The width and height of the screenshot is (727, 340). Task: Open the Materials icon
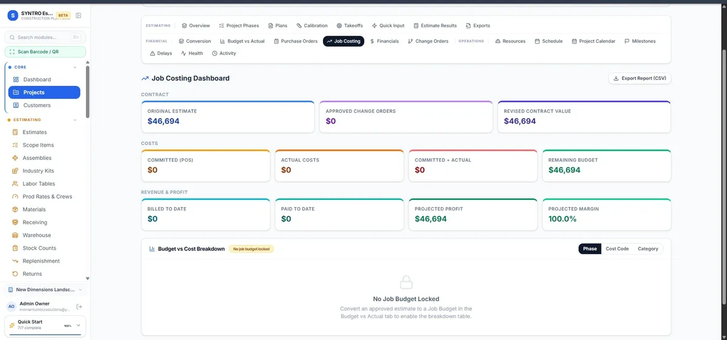[16, 209]
